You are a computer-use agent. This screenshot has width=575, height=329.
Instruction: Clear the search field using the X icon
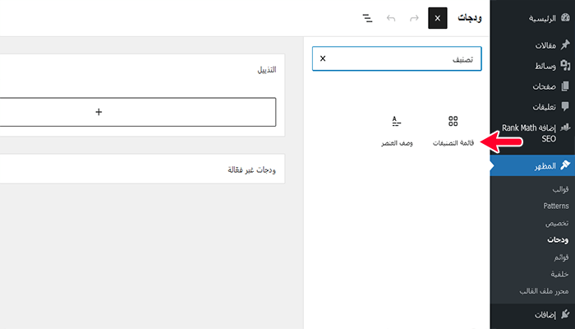click(x=323, y=58)
